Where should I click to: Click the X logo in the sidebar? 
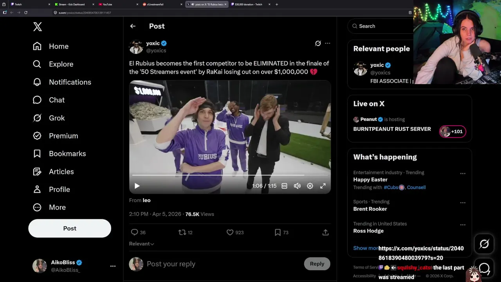38,27
